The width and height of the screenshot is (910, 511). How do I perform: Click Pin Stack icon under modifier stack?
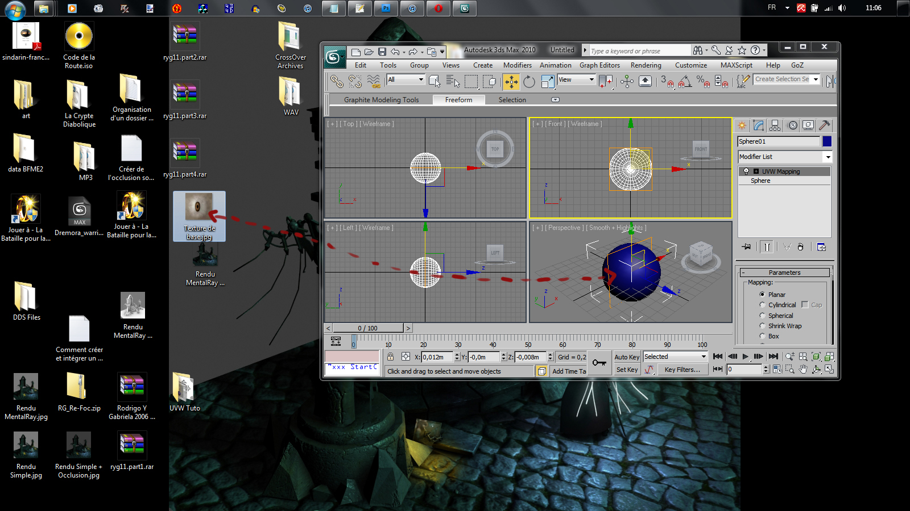[747, 247]
